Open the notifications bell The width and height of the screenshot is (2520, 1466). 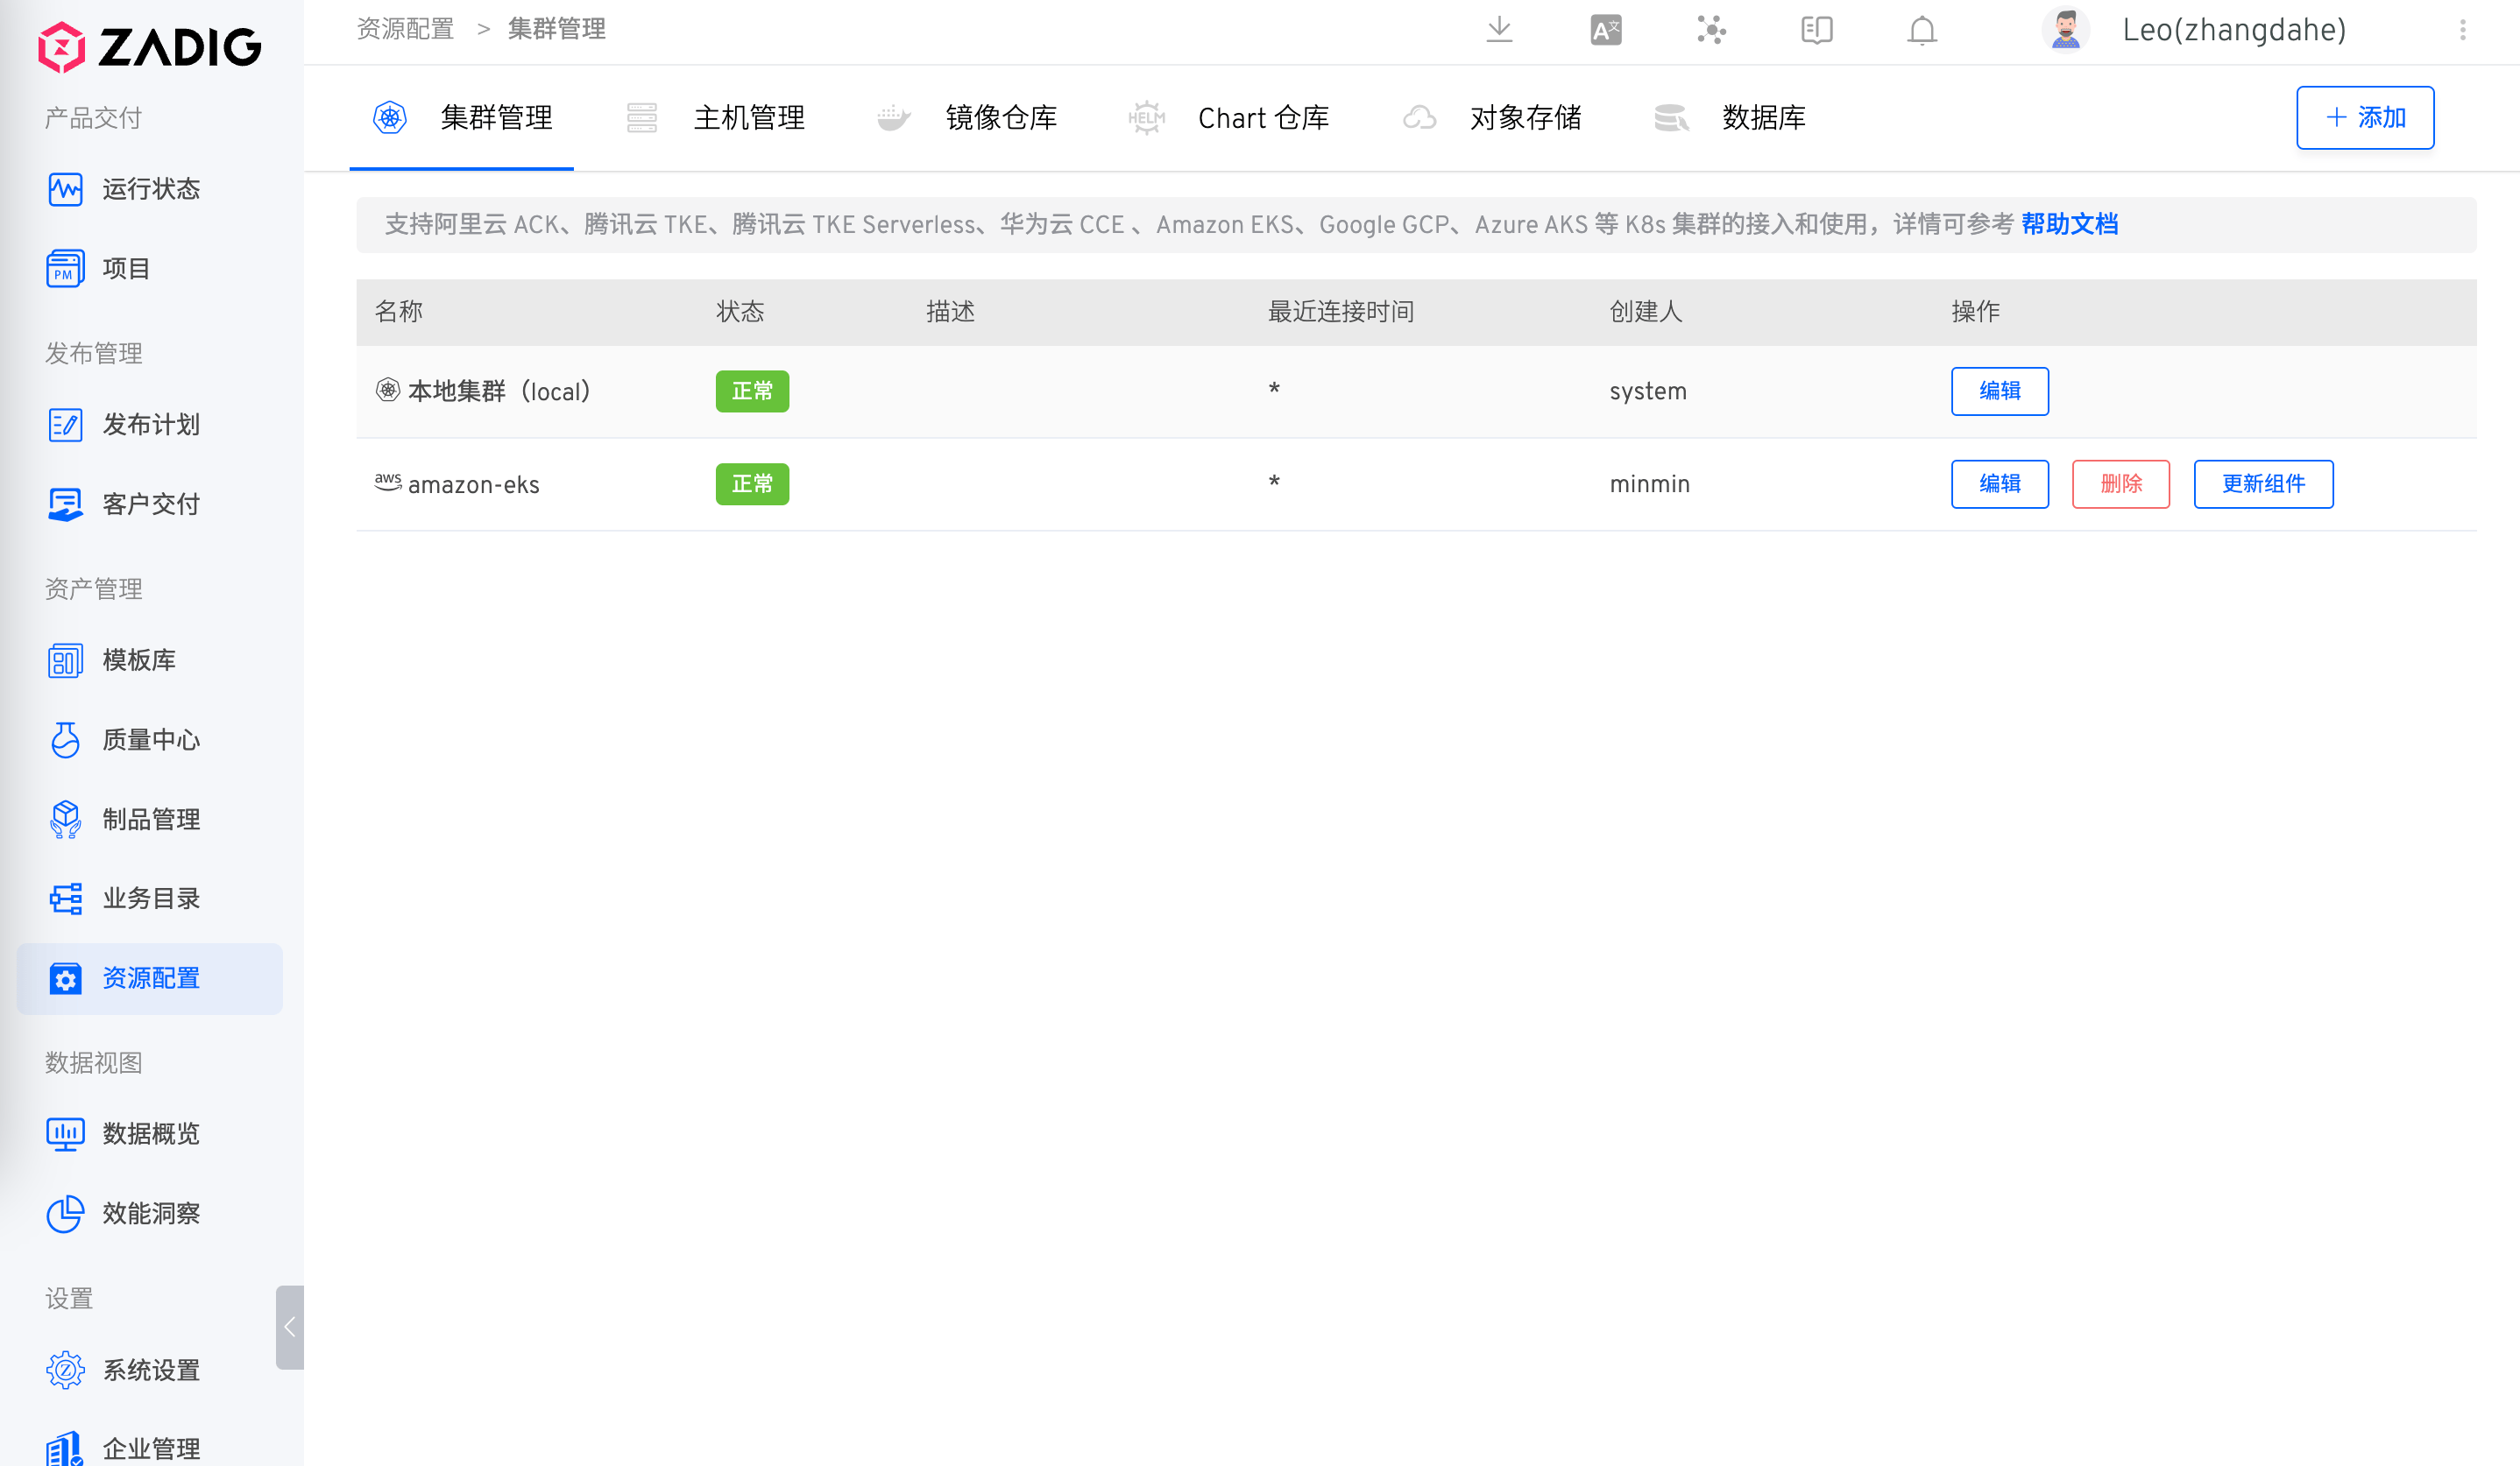pyautogui.click(x=1922, y=30)
